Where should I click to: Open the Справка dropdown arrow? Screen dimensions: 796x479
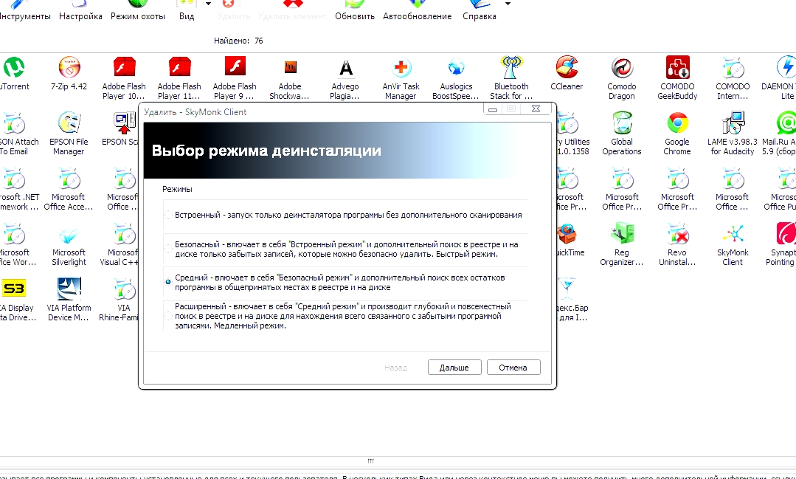click(508, 4)
